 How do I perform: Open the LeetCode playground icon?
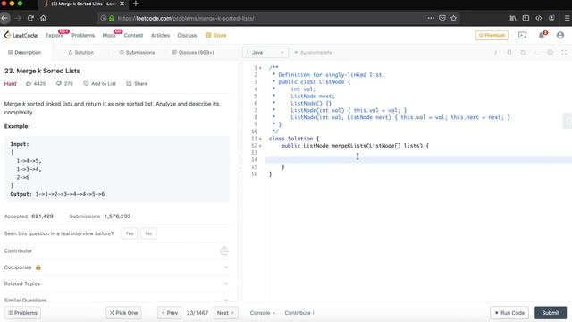pyautogui.click(x=522, y=35)
